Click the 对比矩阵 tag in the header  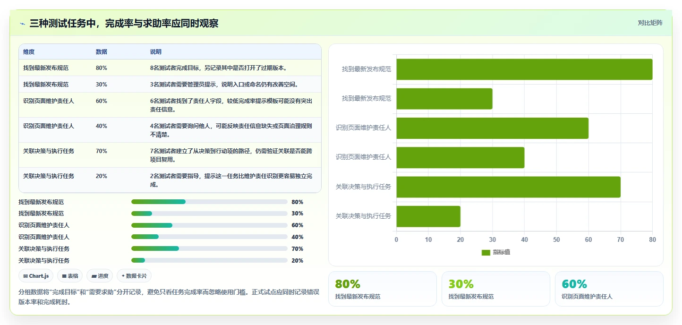[650, 23]
